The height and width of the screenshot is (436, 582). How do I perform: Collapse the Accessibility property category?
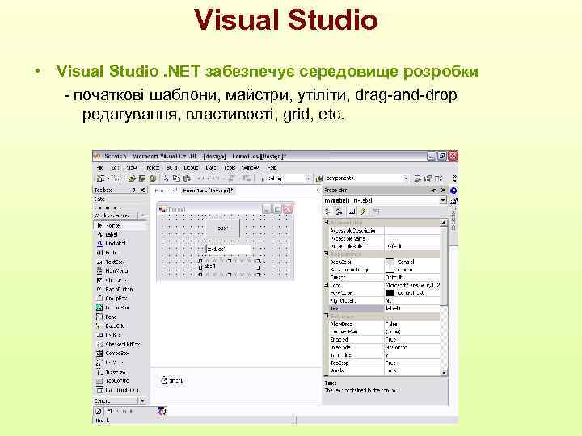point(327,223)
